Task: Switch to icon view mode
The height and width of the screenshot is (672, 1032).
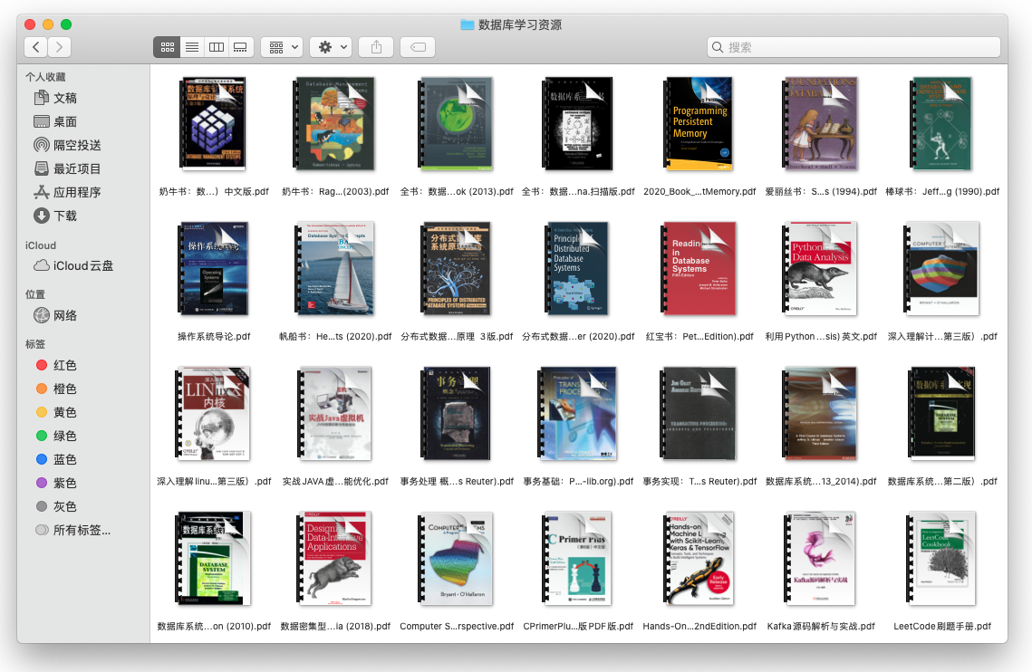Action: [x=168, y=47]
